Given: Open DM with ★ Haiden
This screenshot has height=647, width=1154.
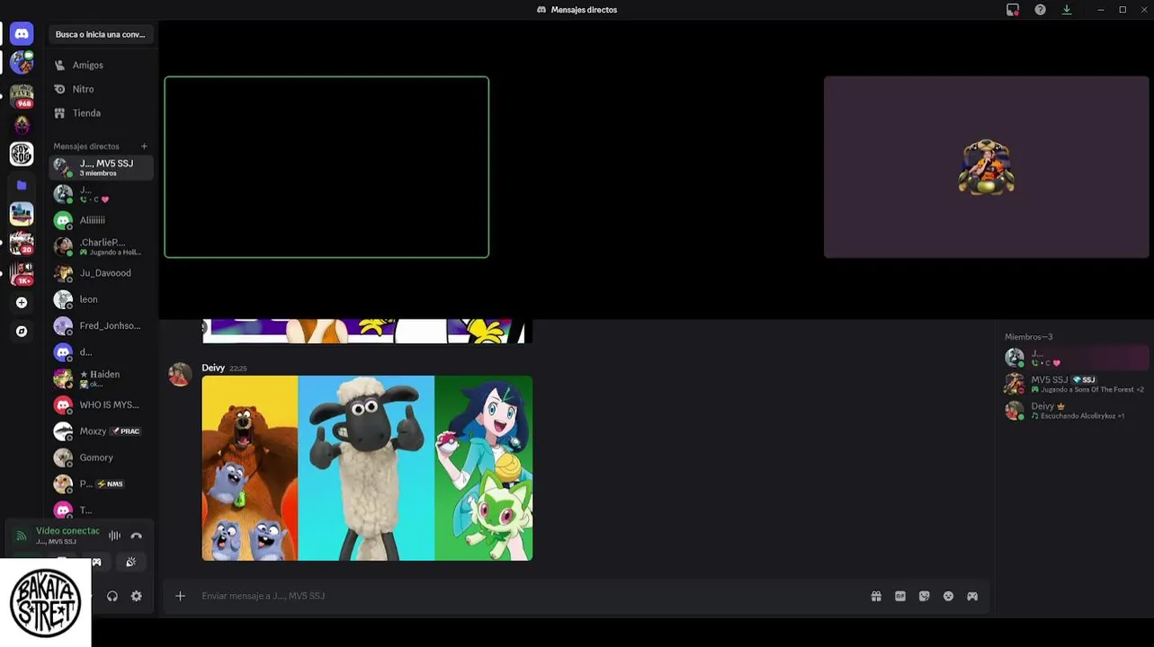Looking at the screenshot, I should point(101,378).
